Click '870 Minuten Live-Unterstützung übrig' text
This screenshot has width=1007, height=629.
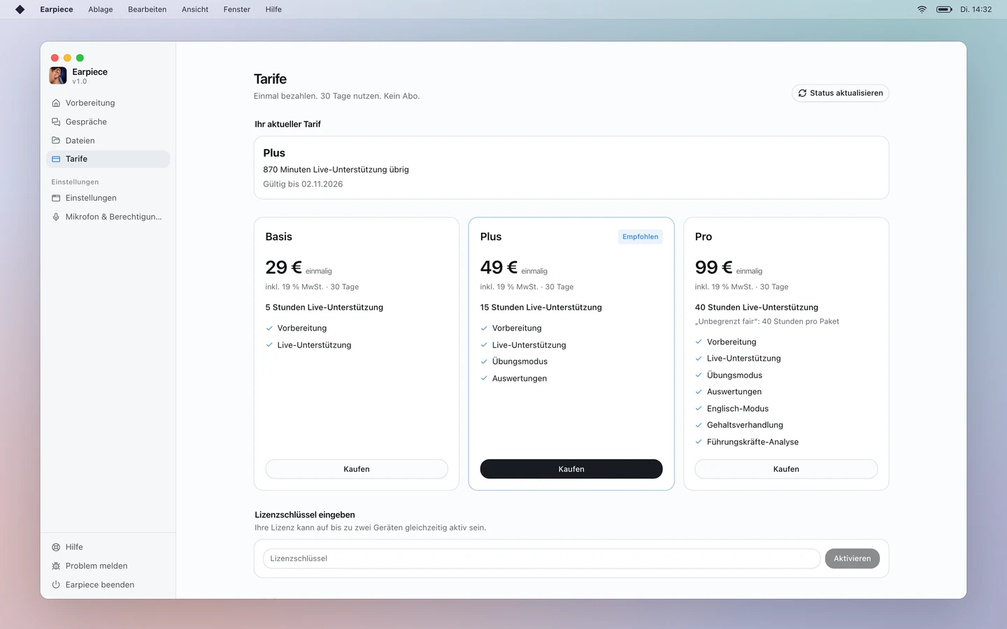(336, 170)
